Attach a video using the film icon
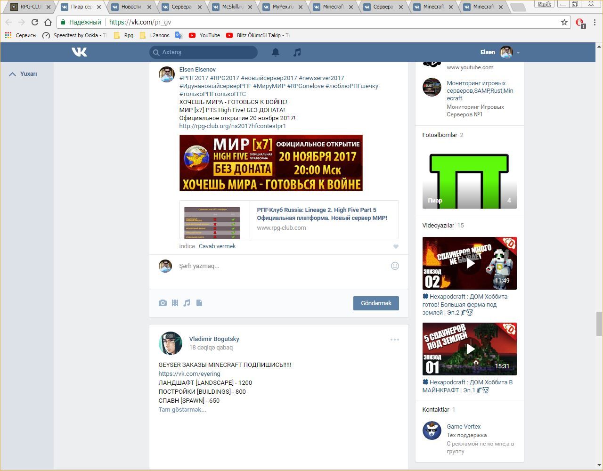Viewport: 603px width, 471px height. (x=175, y=303)
